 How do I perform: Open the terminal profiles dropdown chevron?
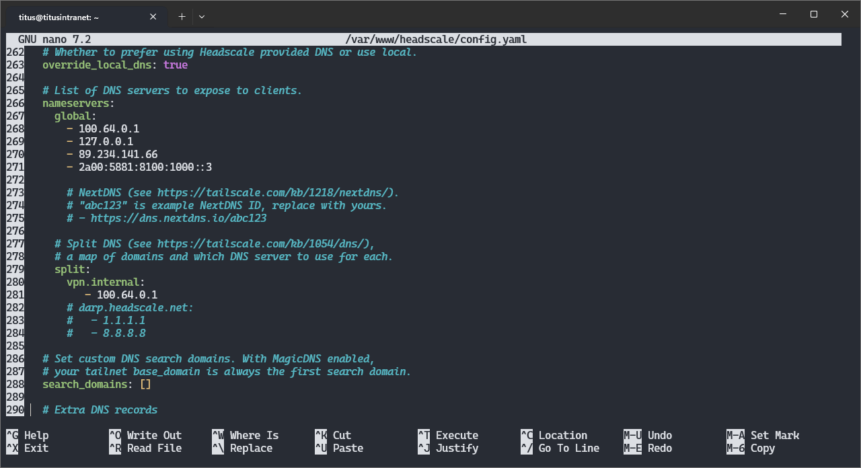point(202,16)
